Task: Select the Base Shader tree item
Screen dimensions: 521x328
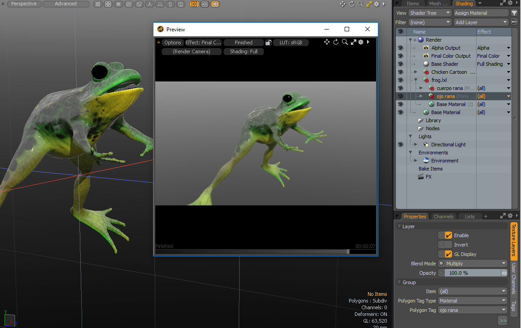Action: pyautogui.click(x=444, y=64)
